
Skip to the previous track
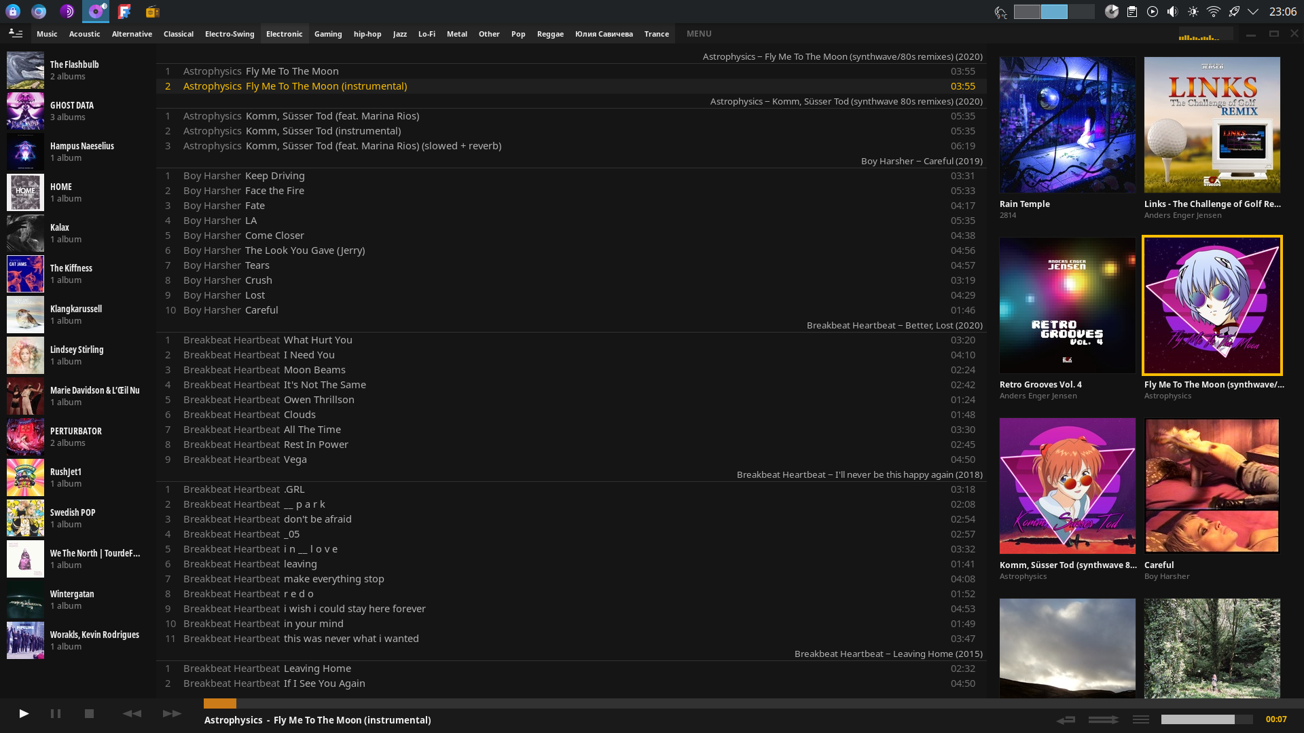132,713
